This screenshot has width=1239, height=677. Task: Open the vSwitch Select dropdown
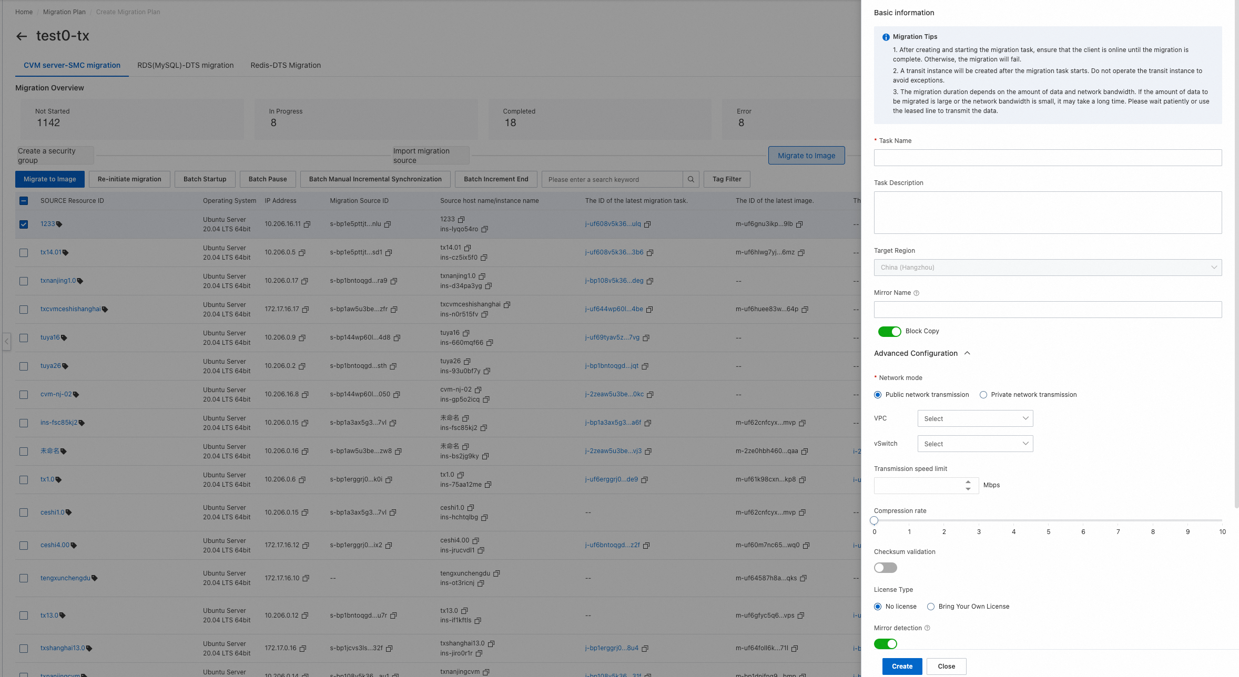[x=975, y=444]
